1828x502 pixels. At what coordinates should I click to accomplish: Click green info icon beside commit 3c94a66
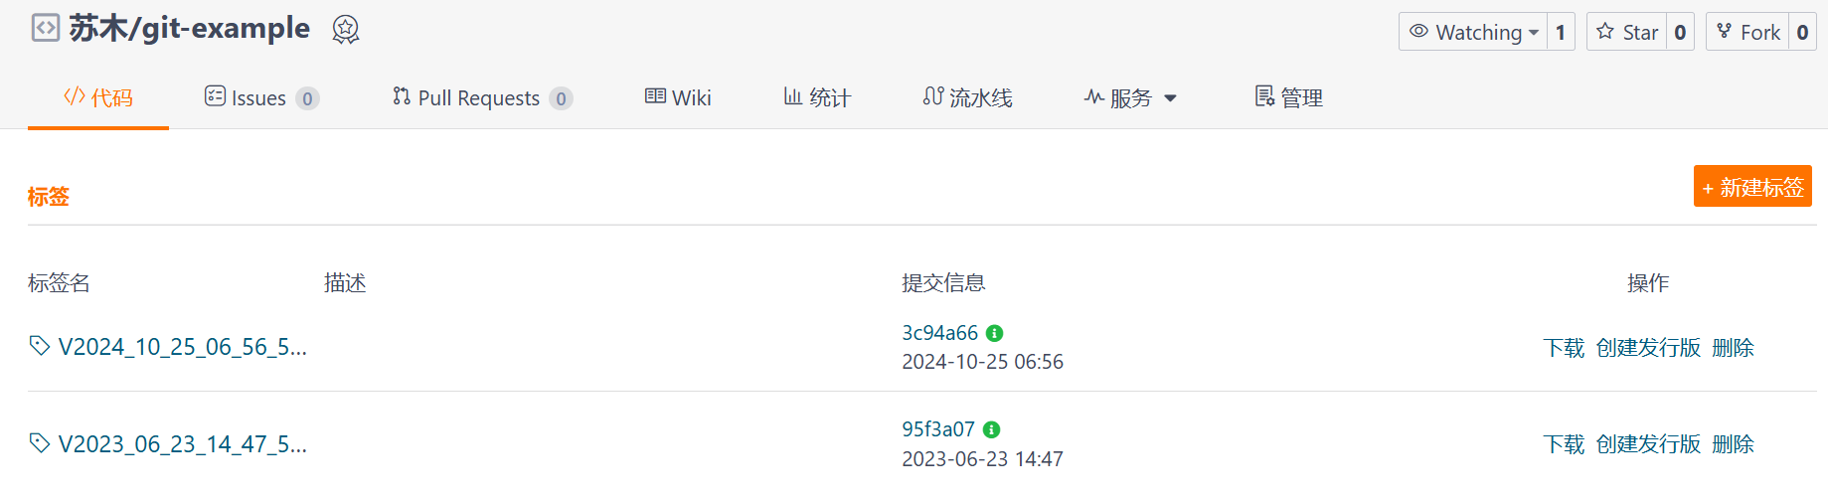point(994,333)
